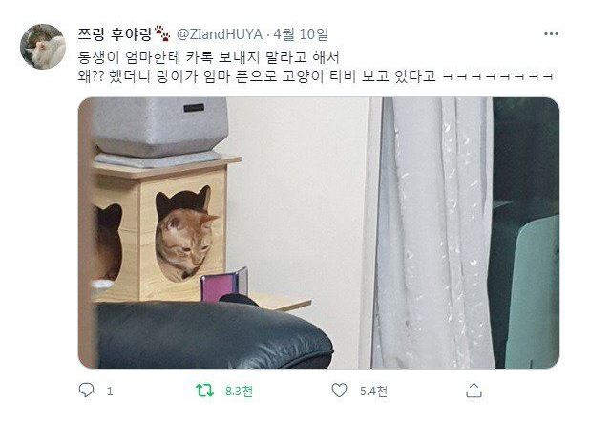Open the three-dot more options menu
Image resolution: width=590 pixels, height=445 pixels.
point(551,33)
